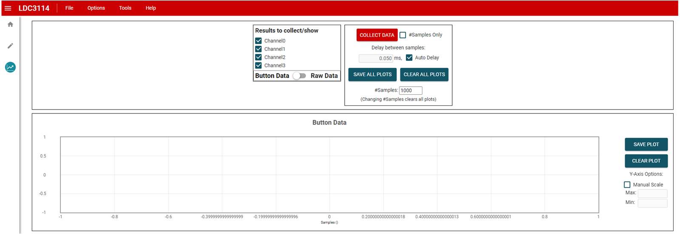Switch toggle from Button Data to Raw Data
The width and height of the screenshot is (680, 234).
tap(300, 76)
